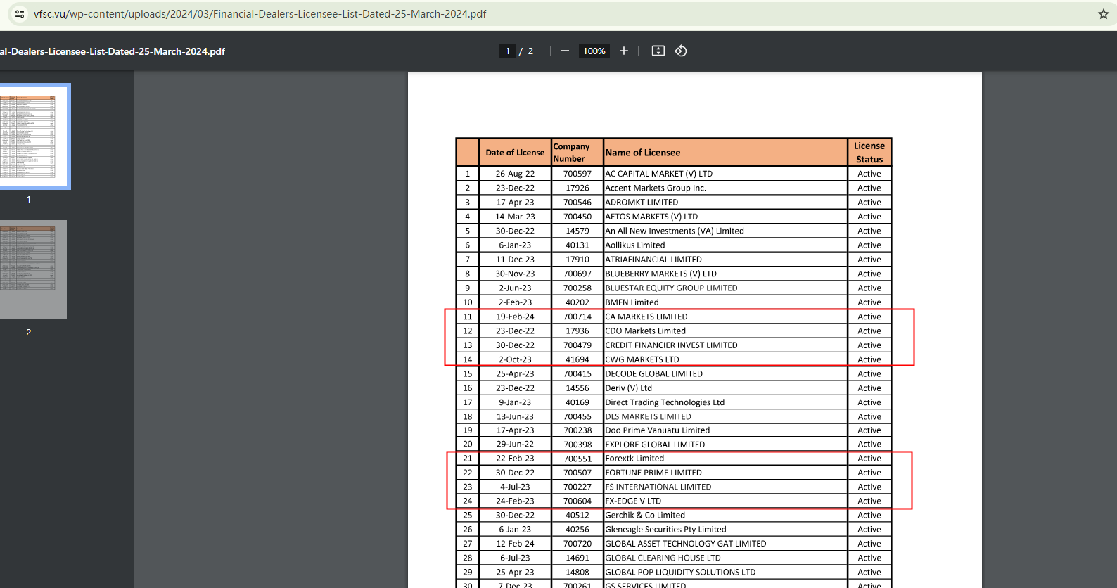Click 'Doo Prime Vanuatu Limited' row
This screenshot has height=588, width=1117.
[x=658, y=430]
